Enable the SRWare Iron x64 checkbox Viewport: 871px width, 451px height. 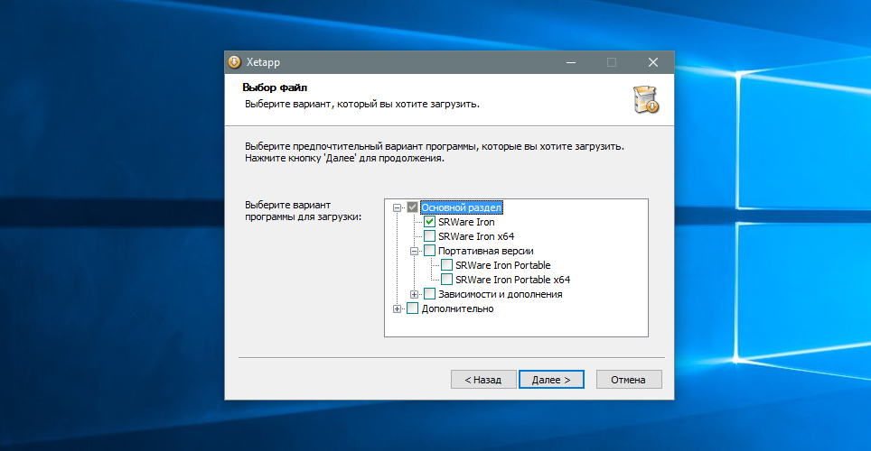point(429,236)
